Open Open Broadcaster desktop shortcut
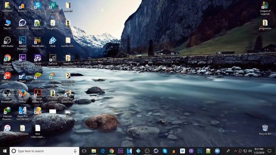The image size is (276, 155). [7, 96]
